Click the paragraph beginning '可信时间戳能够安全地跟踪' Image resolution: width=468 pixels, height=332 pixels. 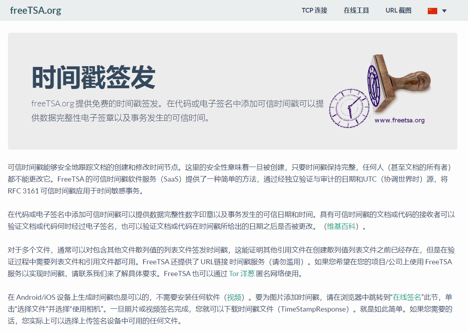click(x=230, y=179)
